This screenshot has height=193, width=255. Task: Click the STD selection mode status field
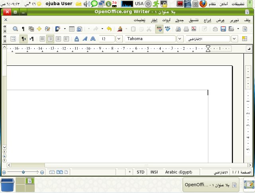pyautogui.click(x=140, y=172)
